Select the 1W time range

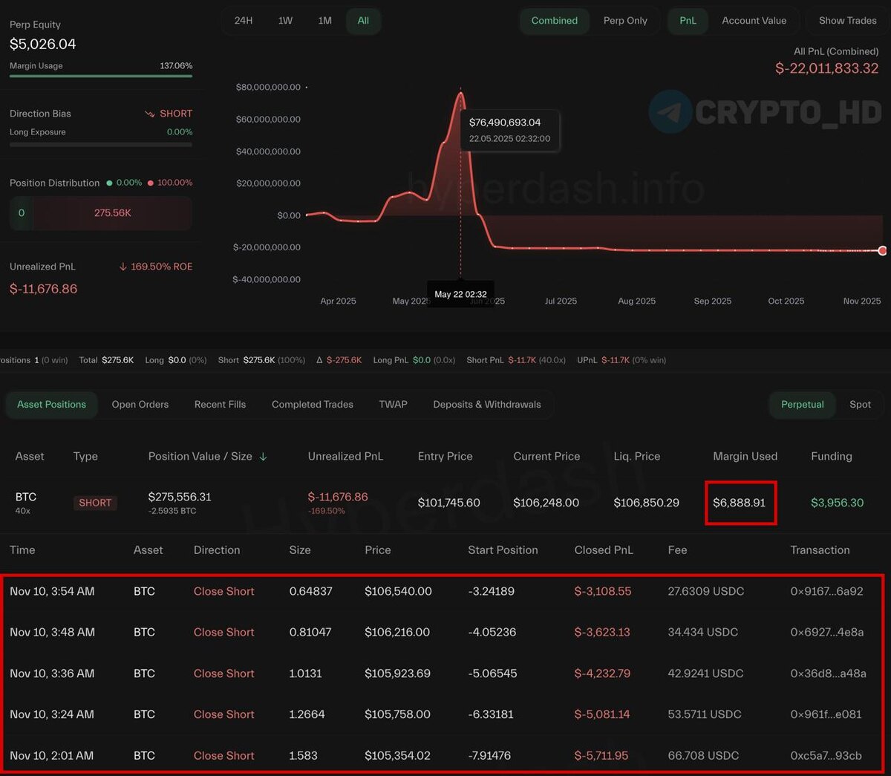click(285, 21)
